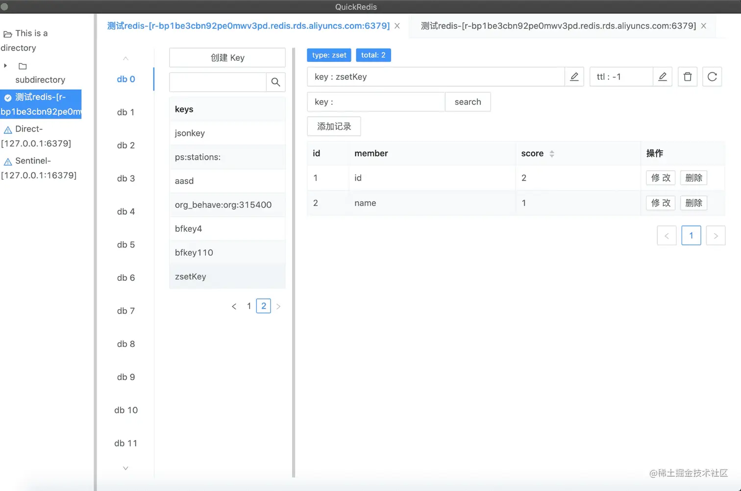The image size is (741, 491).
Task: Select database db 10
Action: [126, 410]
